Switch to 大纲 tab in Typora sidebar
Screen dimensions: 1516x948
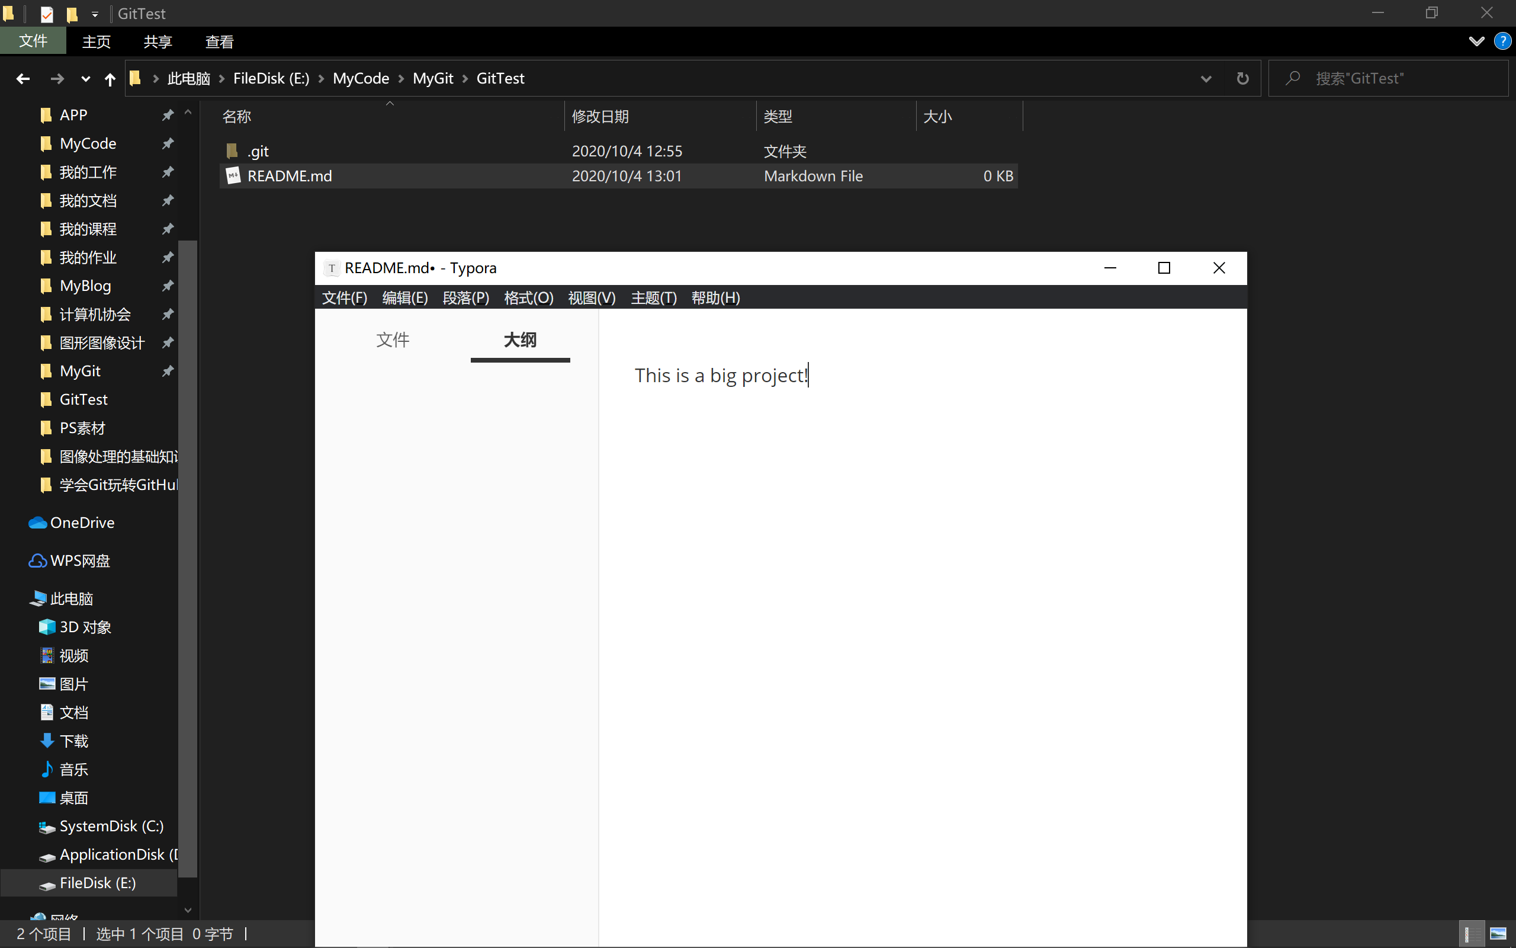point(520,341)
